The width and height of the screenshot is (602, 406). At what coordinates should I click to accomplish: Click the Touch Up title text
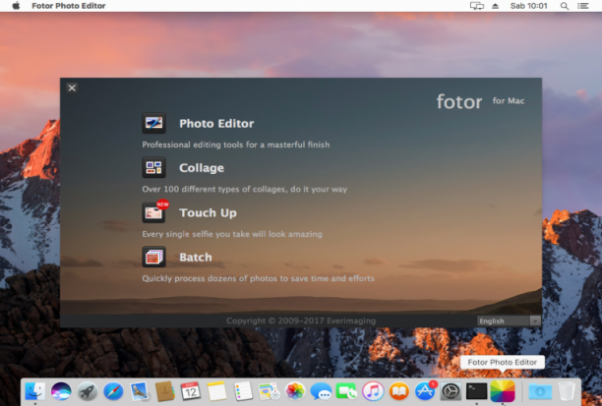click(208, 213)
